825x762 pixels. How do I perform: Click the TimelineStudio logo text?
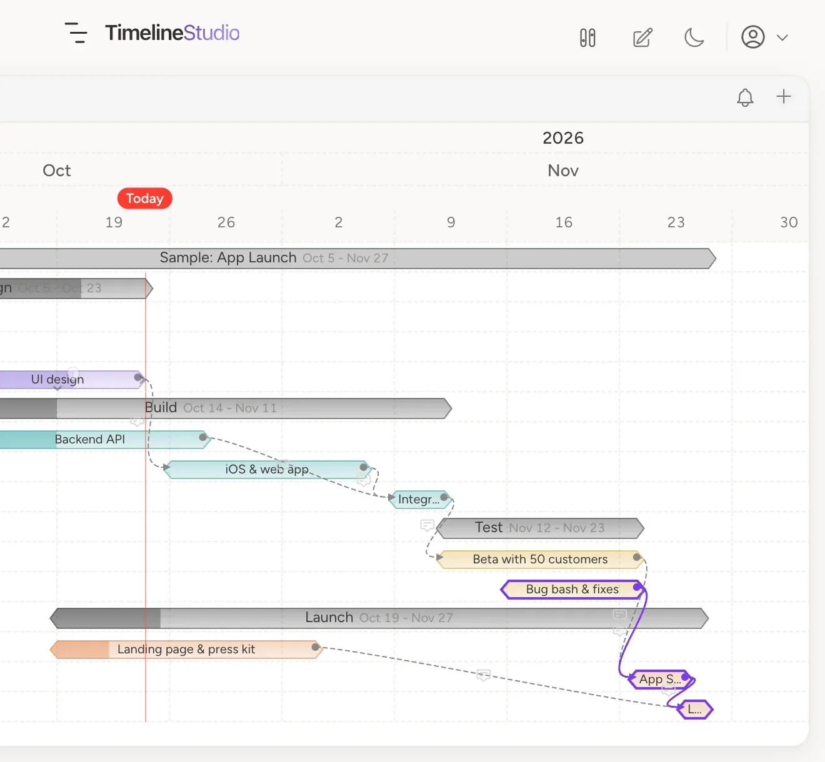[172, 32]
